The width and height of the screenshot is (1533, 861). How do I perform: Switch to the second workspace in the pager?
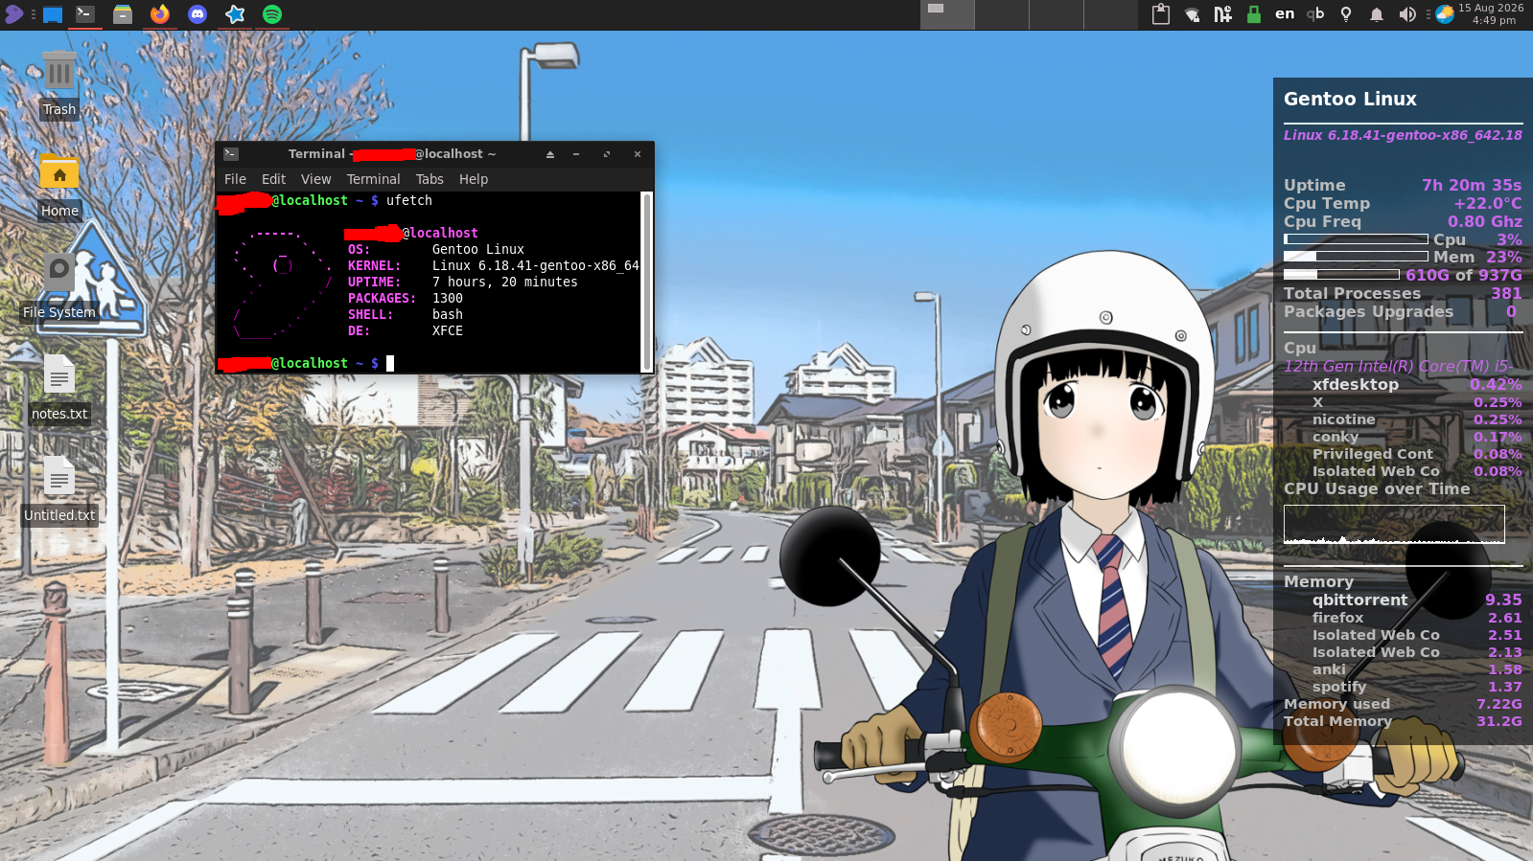click(x=1002, y=14)
